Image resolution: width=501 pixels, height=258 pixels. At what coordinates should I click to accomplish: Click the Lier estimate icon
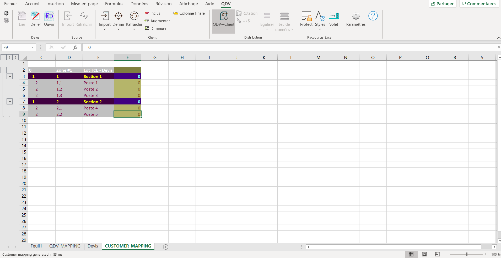click(22, 16)
